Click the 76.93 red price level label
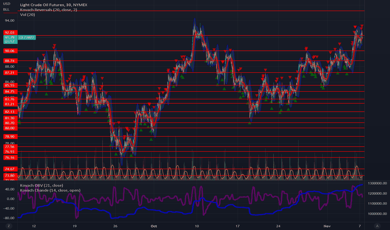The image size is (390, 230). [10, 151]
